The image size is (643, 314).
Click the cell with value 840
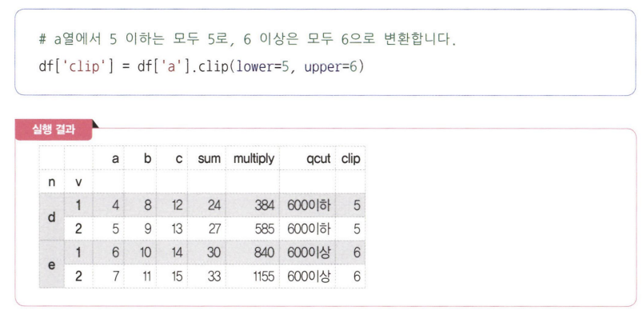pos(252,252)
